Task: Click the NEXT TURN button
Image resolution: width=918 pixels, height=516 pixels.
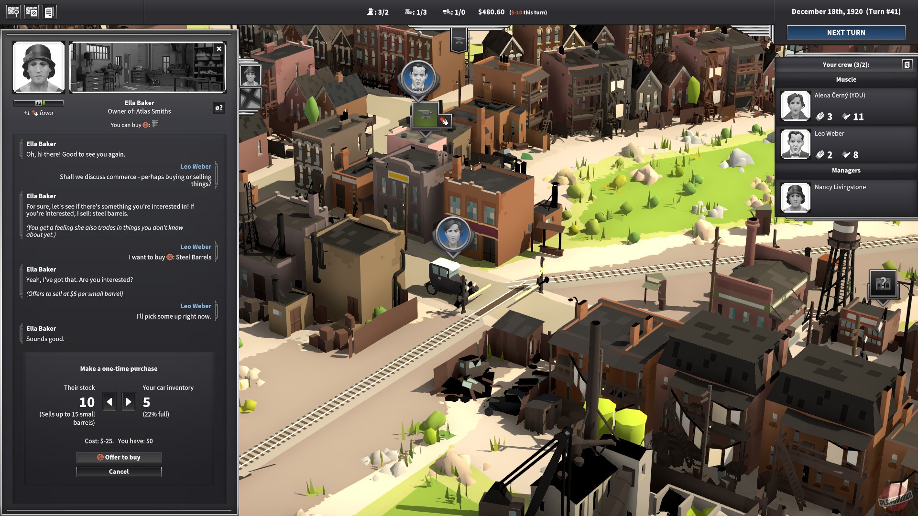Action: click(846, 32)
